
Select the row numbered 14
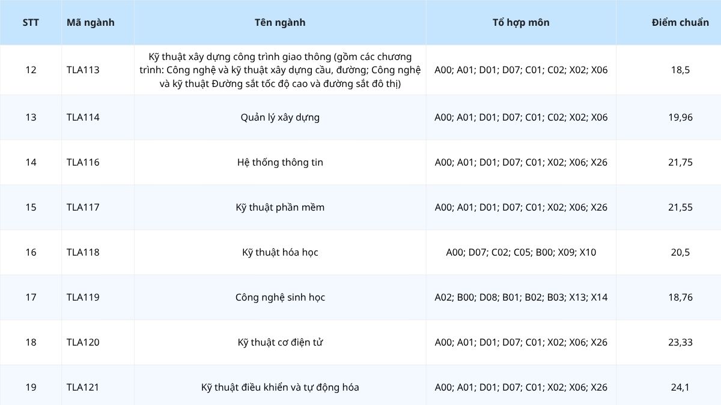[360, 162]
